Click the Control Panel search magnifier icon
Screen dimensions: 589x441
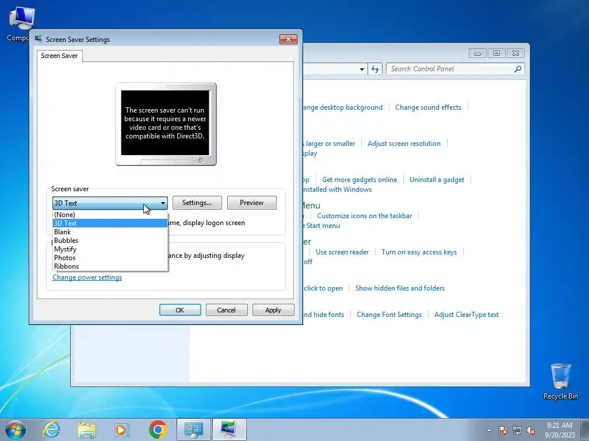coord(518,69)
